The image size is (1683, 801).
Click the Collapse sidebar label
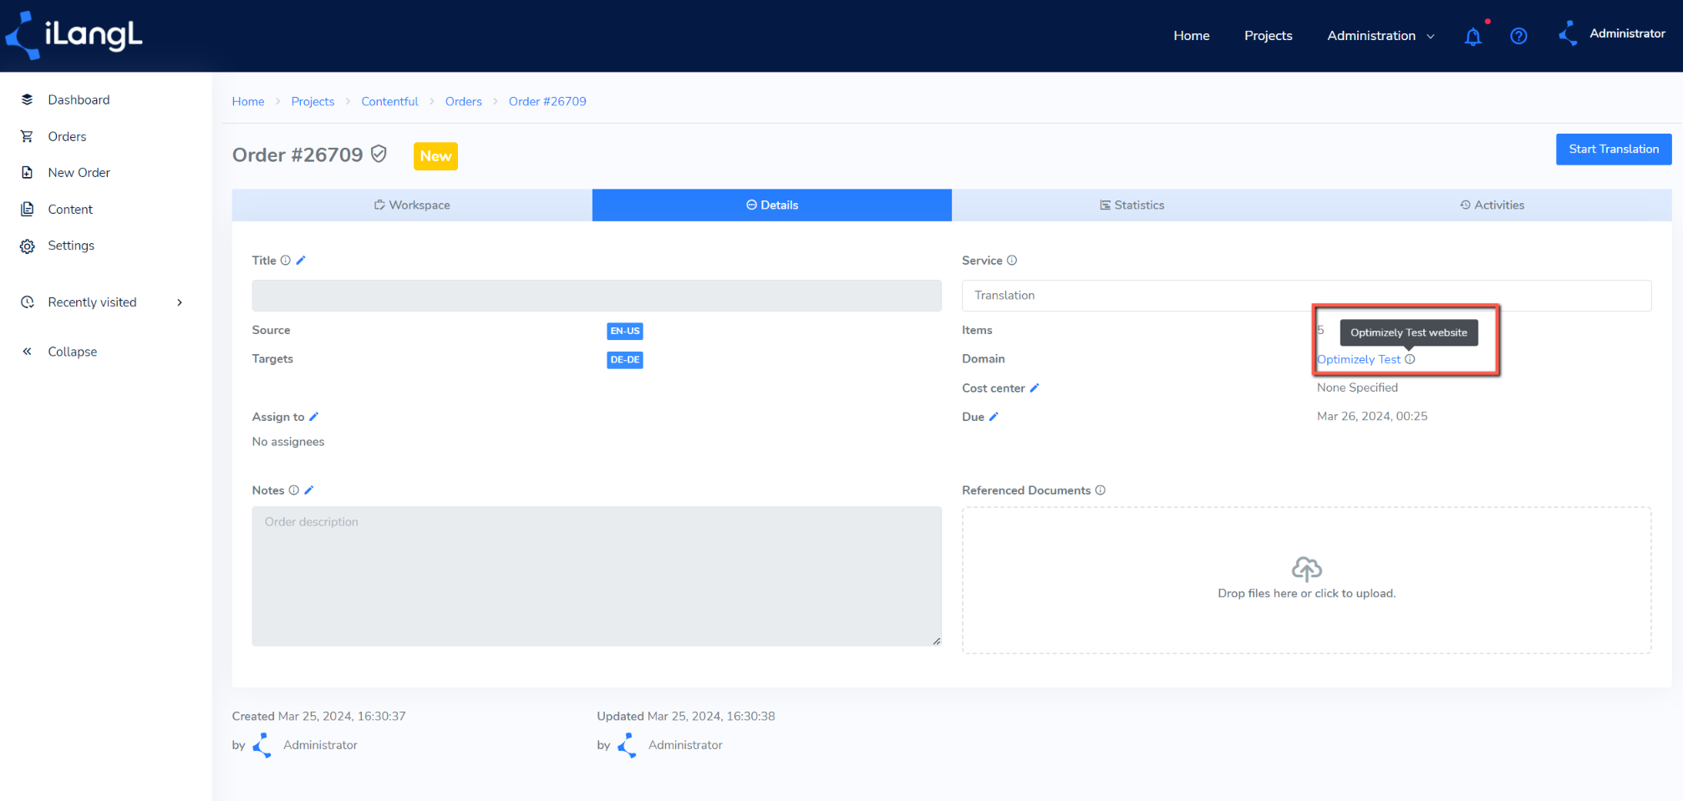pos(73,352)
